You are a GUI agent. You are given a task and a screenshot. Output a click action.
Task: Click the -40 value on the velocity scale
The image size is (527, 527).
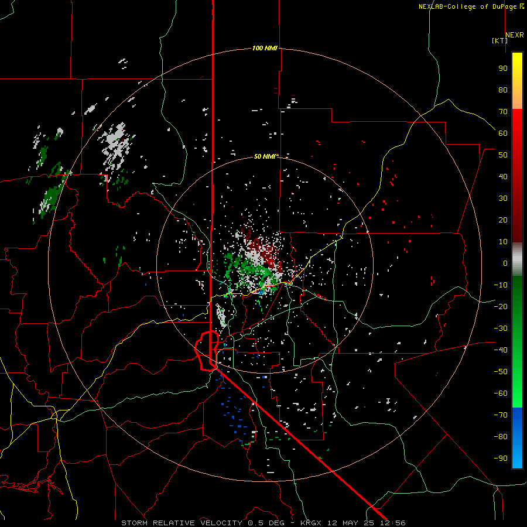point(501,350)
